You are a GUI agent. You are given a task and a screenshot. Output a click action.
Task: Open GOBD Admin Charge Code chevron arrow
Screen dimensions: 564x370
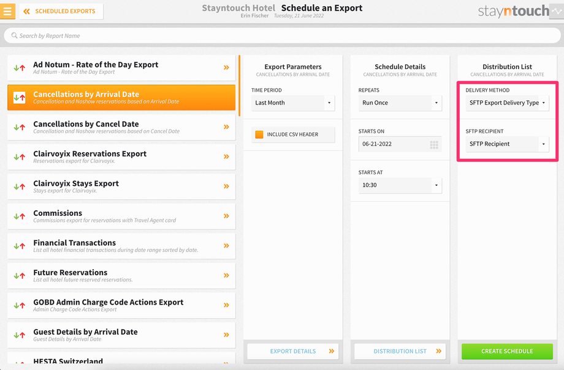226,305
